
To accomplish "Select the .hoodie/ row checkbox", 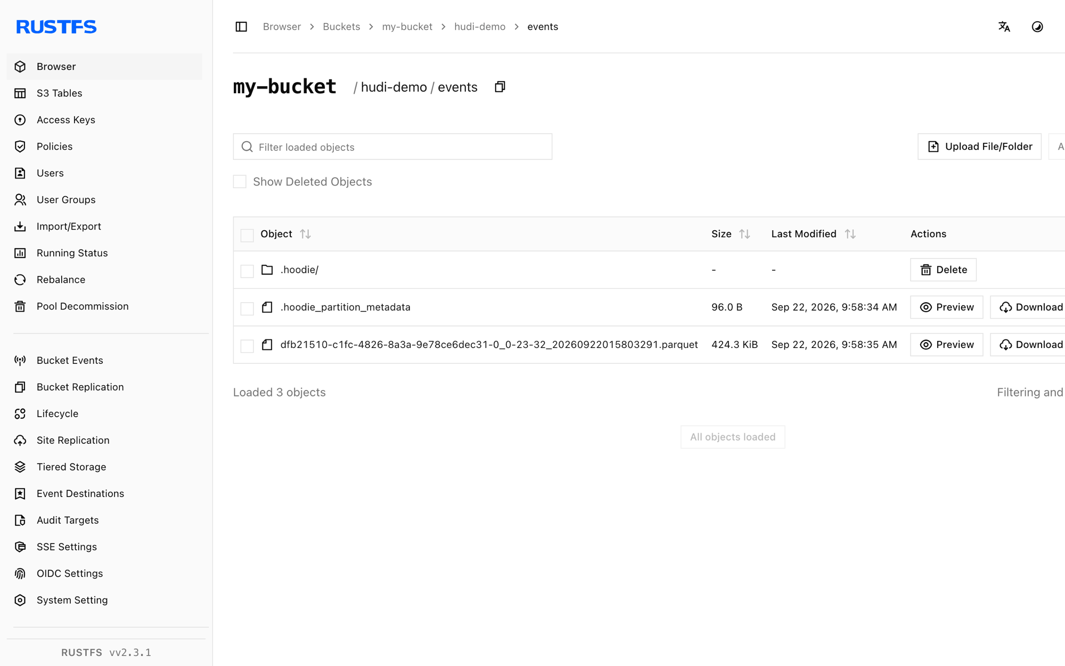I will (x=247, y=271).
